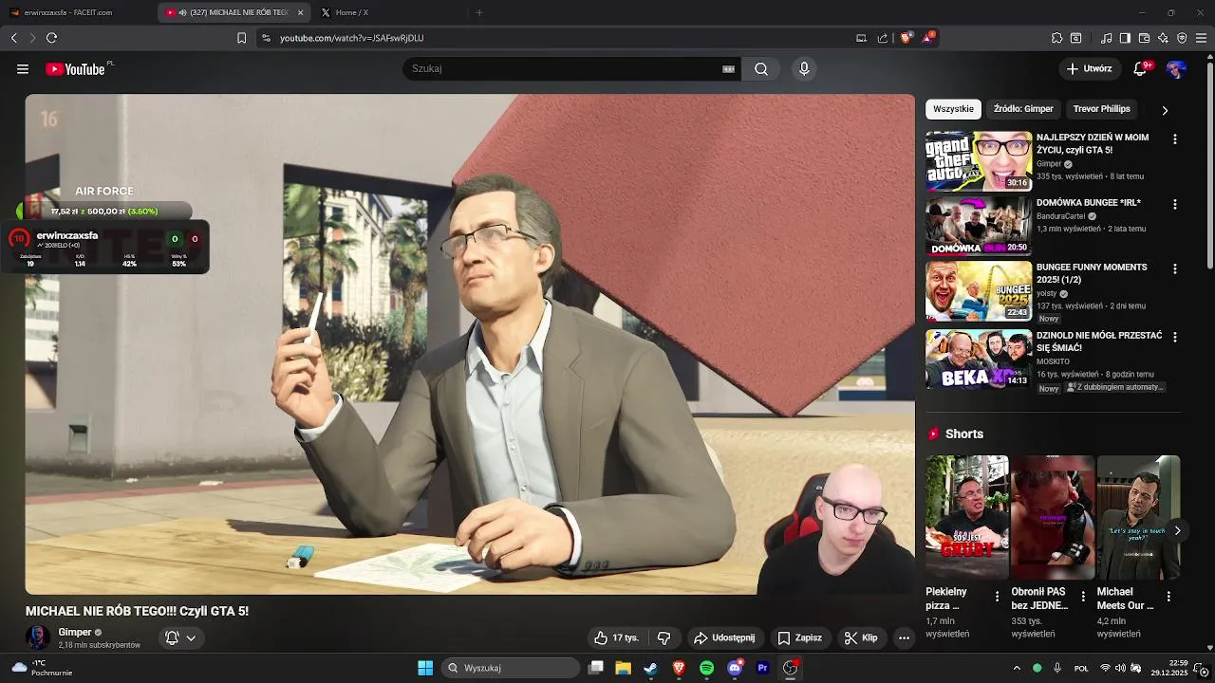Show next filter chips with arrow
Viewport: 1215px width, 683px height.
pos(1165,110)
